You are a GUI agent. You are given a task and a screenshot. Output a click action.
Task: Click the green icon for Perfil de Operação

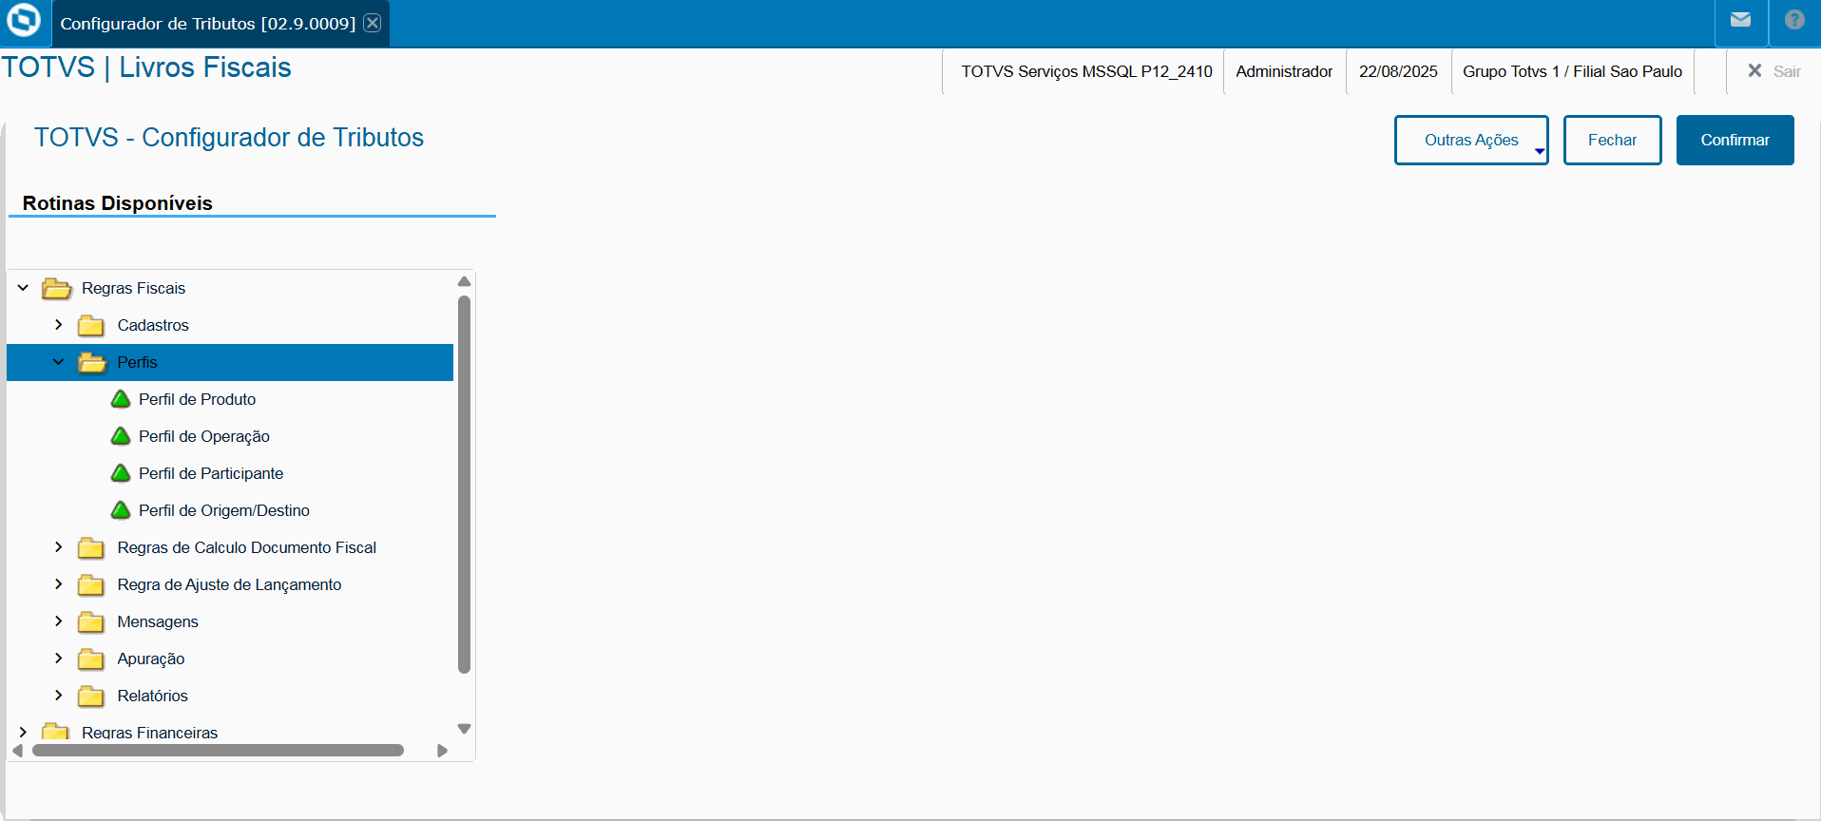point(121,436)
